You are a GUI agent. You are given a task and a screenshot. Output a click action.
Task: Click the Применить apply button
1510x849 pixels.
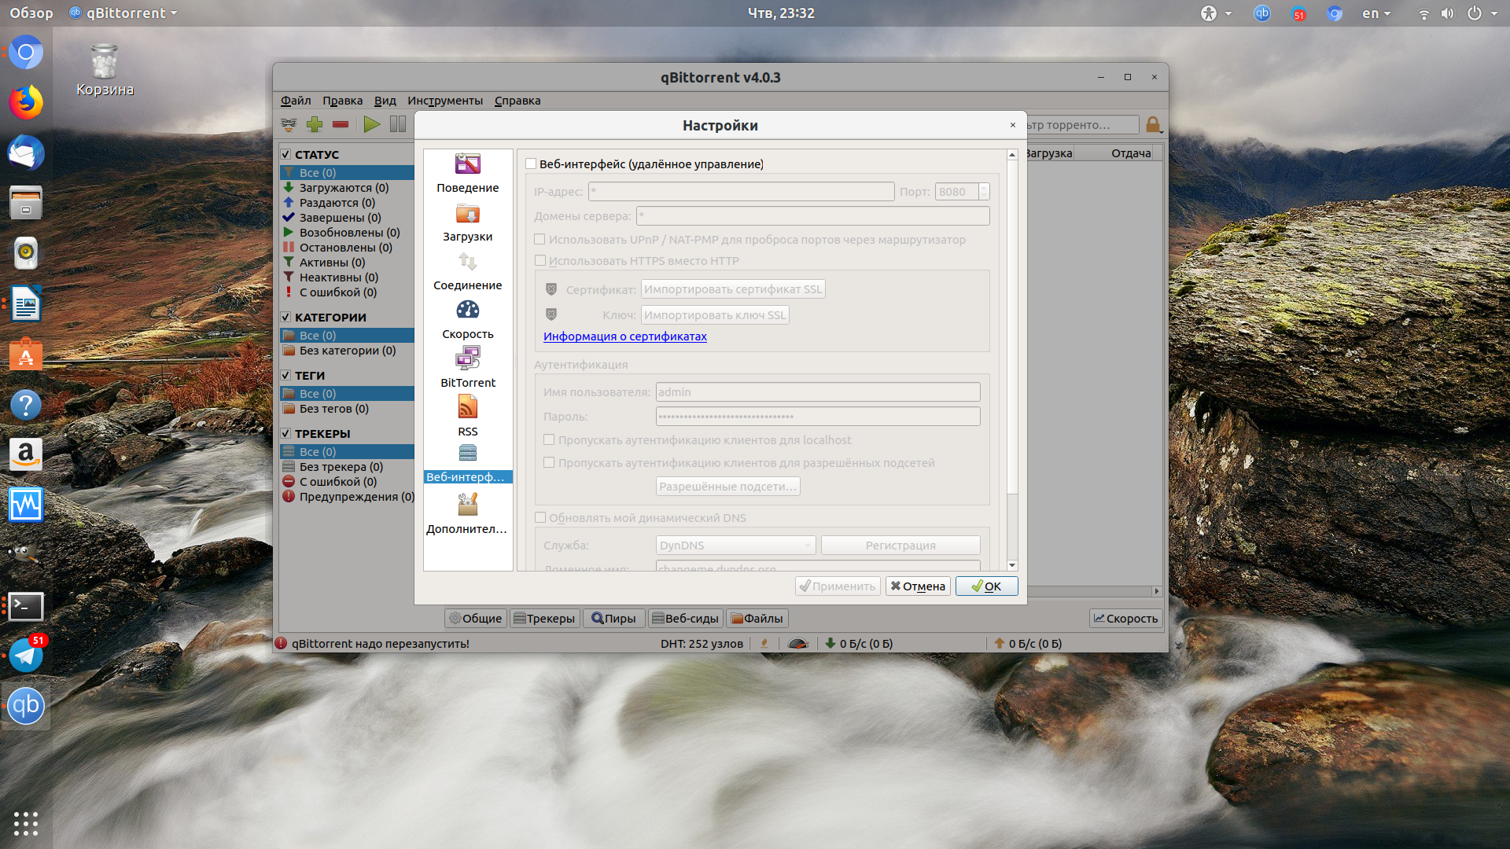pos(838,586)
